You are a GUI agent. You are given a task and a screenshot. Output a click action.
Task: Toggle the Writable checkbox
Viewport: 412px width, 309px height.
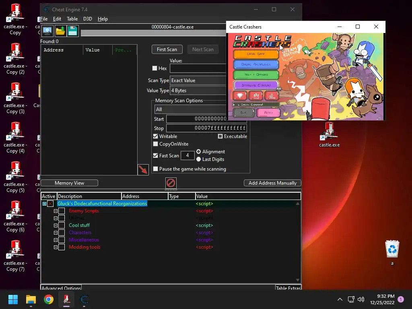156,136
